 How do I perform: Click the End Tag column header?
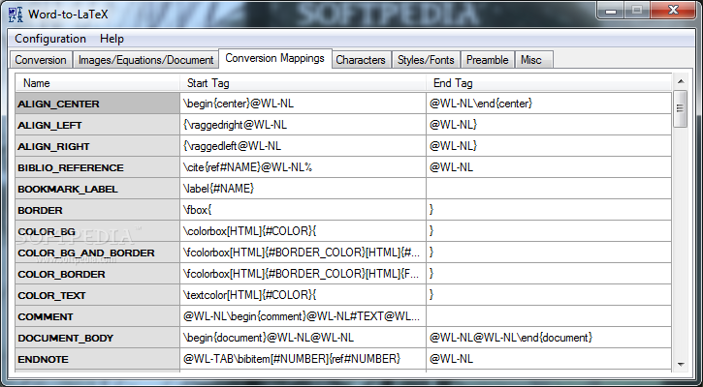point(549,83)
